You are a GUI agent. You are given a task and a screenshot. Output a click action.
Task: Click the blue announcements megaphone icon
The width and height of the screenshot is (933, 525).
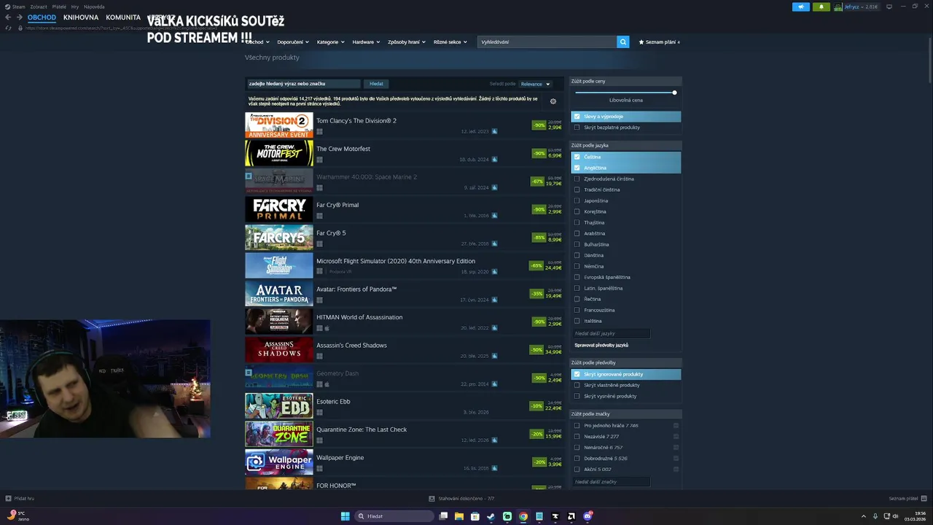tap(801, 7)
